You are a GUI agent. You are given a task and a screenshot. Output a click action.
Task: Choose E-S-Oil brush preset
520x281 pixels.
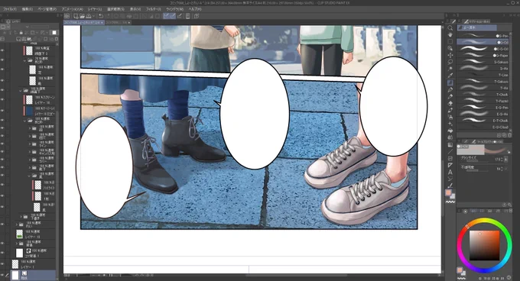(484, 49)
